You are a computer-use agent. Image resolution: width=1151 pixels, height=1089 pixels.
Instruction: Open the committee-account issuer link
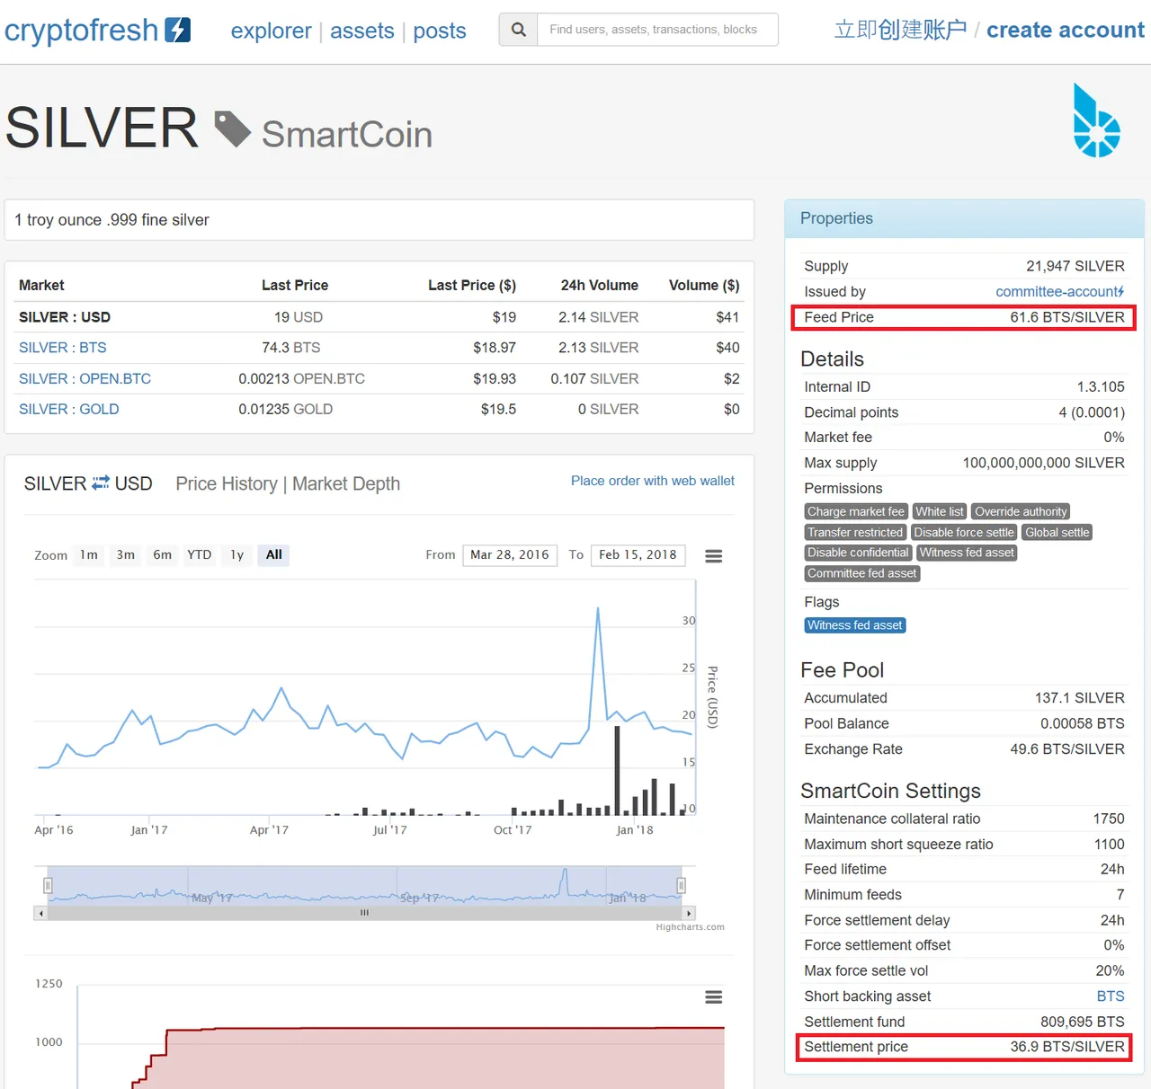click(x=1060, y=292)
